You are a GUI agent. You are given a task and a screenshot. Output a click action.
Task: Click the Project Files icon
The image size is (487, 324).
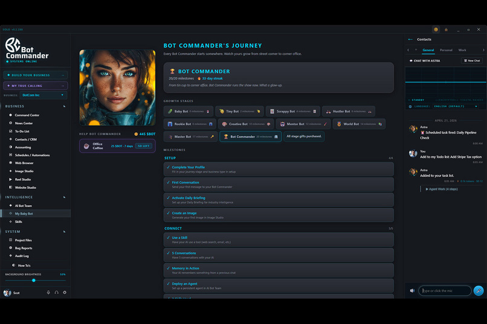(10, 240)
